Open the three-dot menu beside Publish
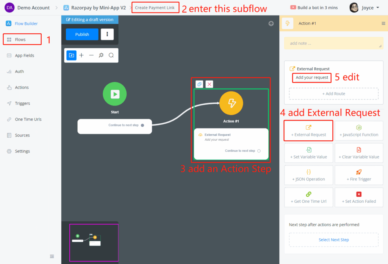 click(x=107, y=34)
